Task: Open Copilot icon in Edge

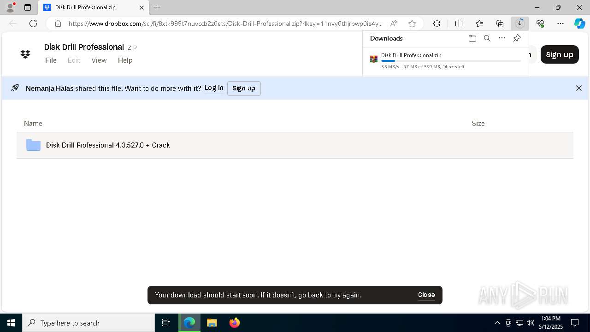Action: (579, 24)
